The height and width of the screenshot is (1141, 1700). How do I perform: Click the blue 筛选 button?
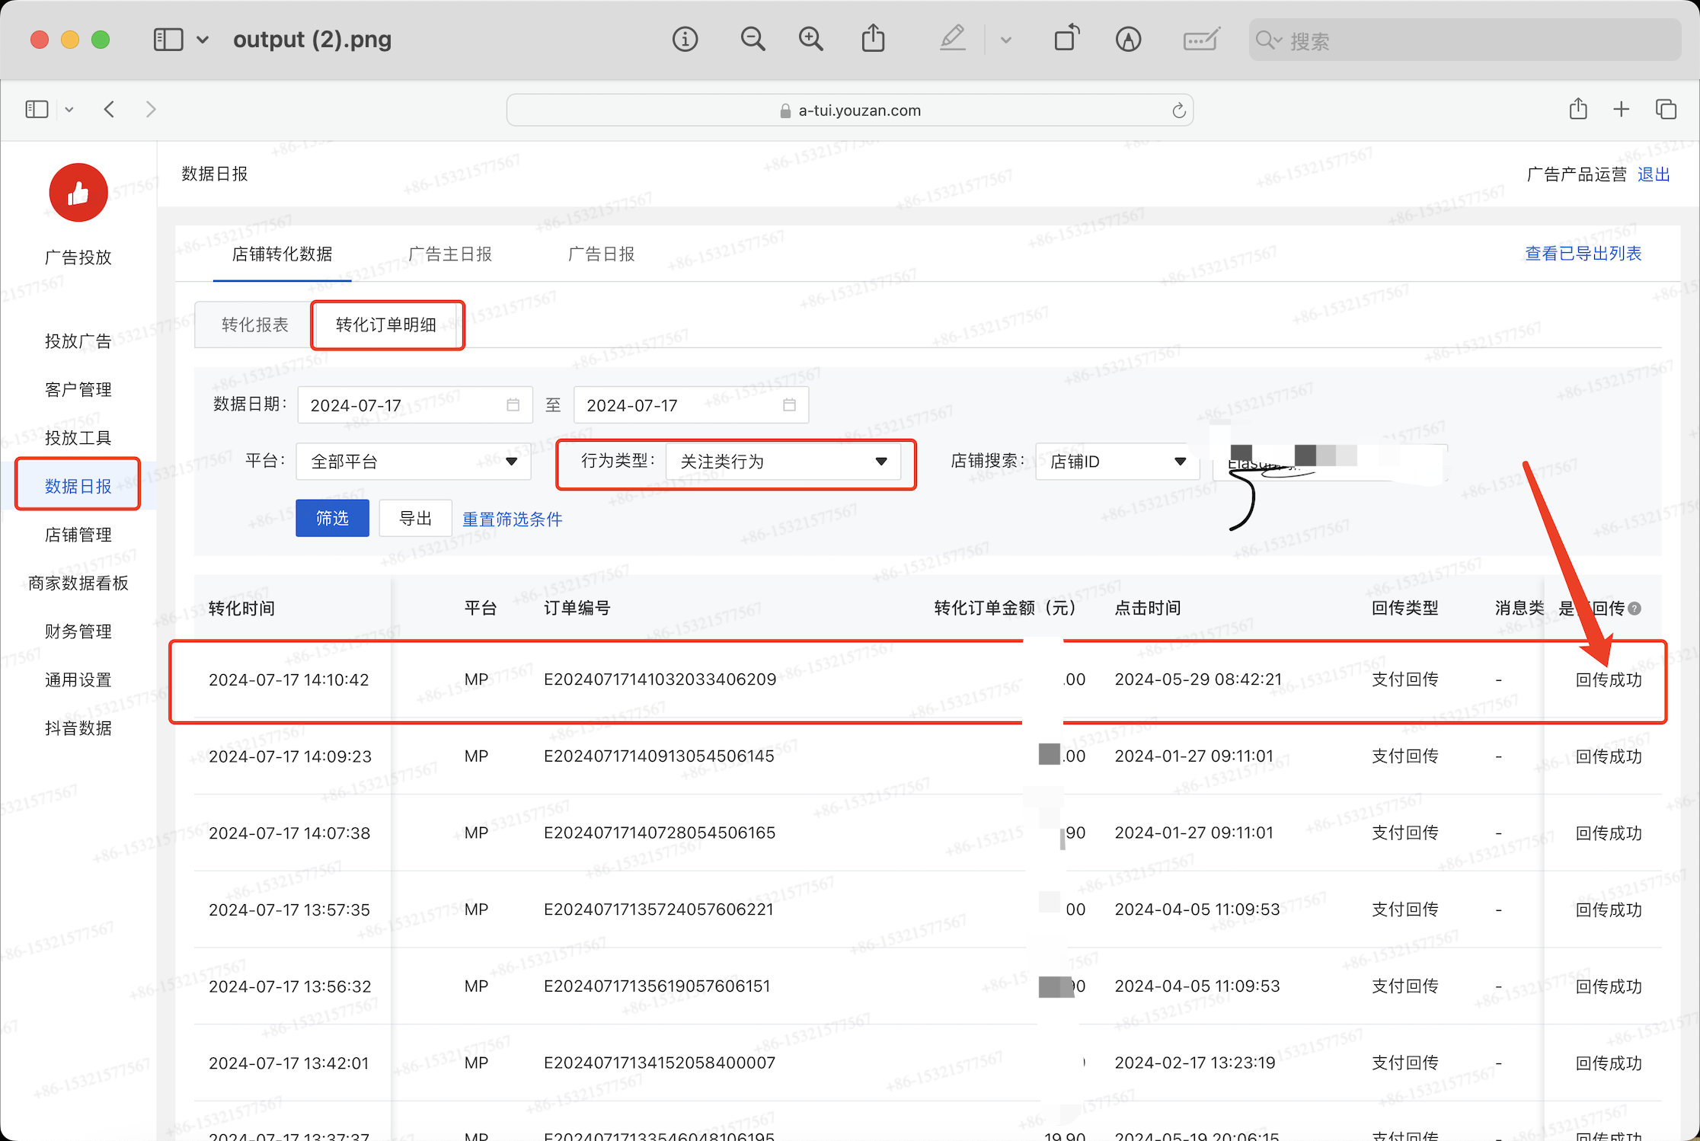coord(333,519)
